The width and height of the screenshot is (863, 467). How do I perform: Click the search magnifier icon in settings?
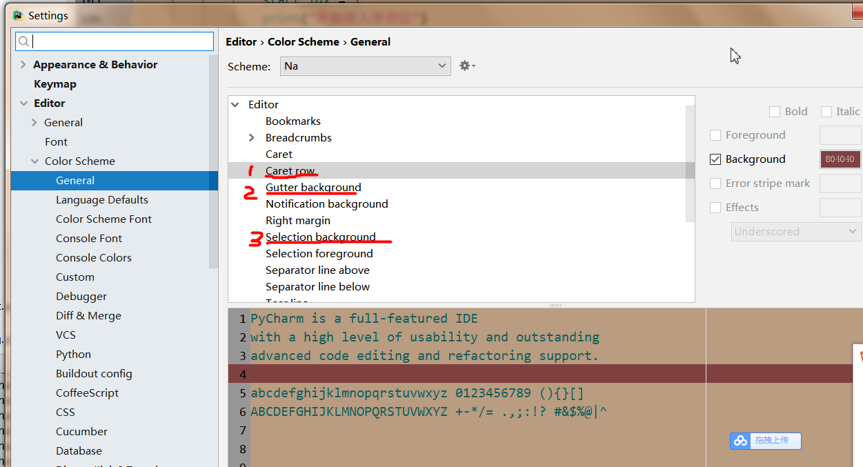point(23,41)
